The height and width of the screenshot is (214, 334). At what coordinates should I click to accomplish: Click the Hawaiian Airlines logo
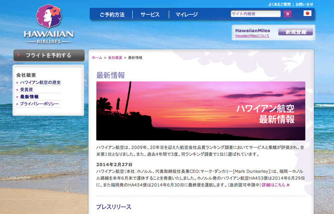pyautogui.click(x=48, y=24)
